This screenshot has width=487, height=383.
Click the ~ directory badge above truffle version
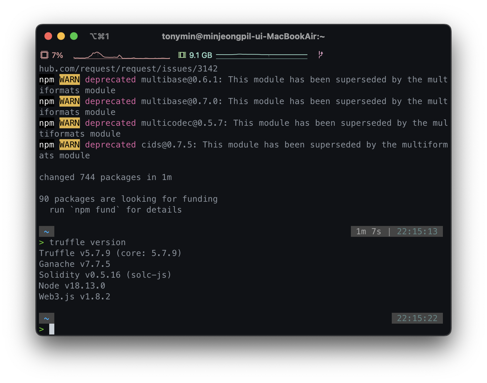(x=47, y=231)
